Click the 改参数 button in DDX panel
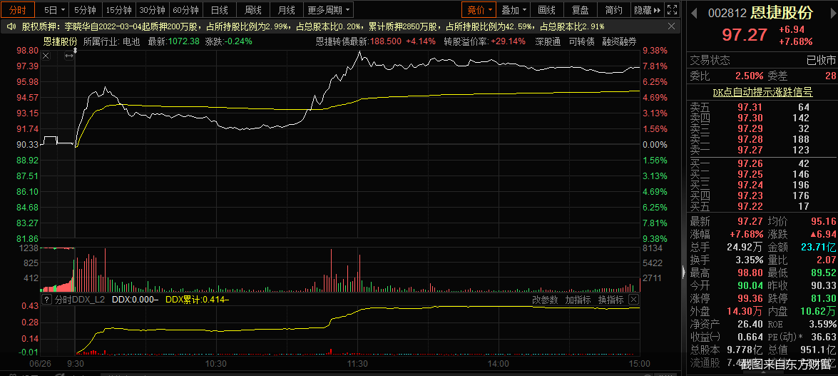This screenshot has height=376, width=838. coord(546,300)
